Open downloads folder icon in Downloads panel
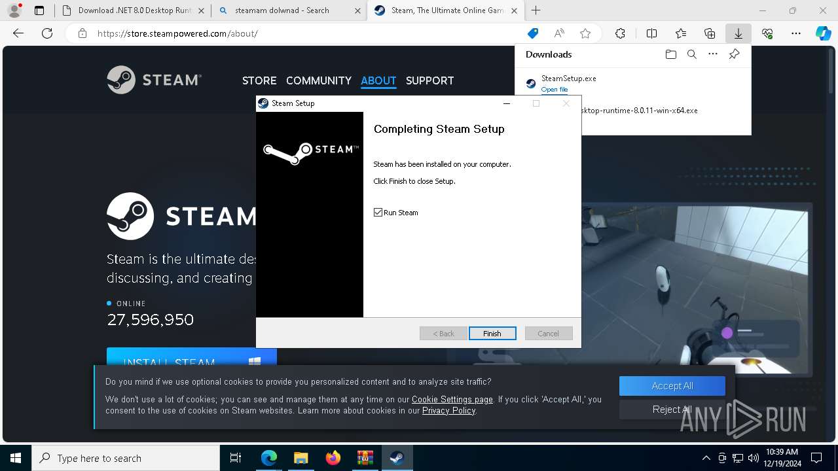The height and width of the screenshot is (471, 838). click(670, 54)
